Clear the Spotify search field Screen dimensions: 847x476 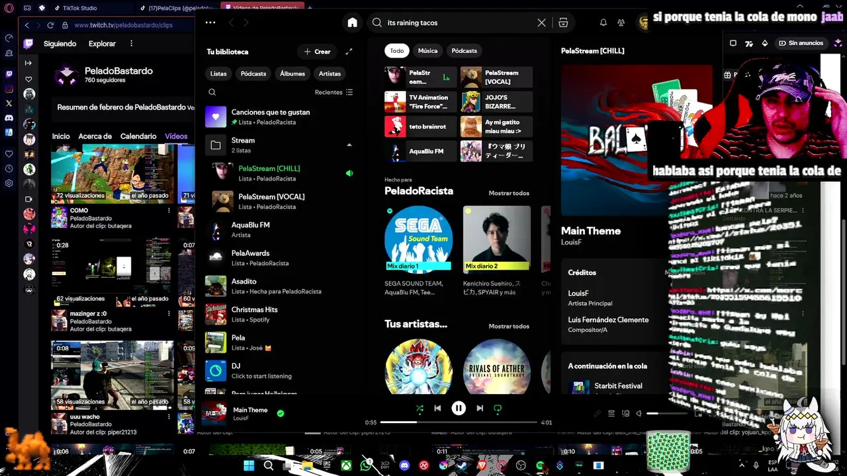click(x=541, y=22)
